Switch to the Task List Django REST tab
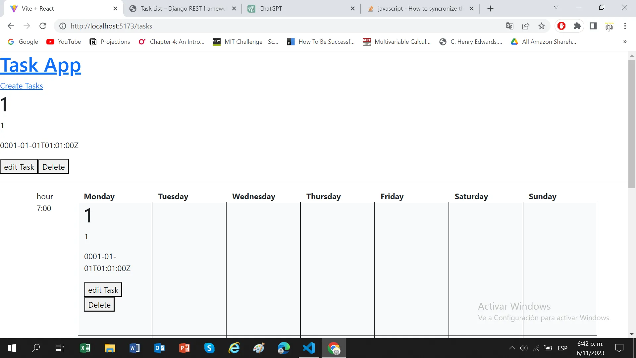Viewport: 636px width, 358px height. coord(182,9)
